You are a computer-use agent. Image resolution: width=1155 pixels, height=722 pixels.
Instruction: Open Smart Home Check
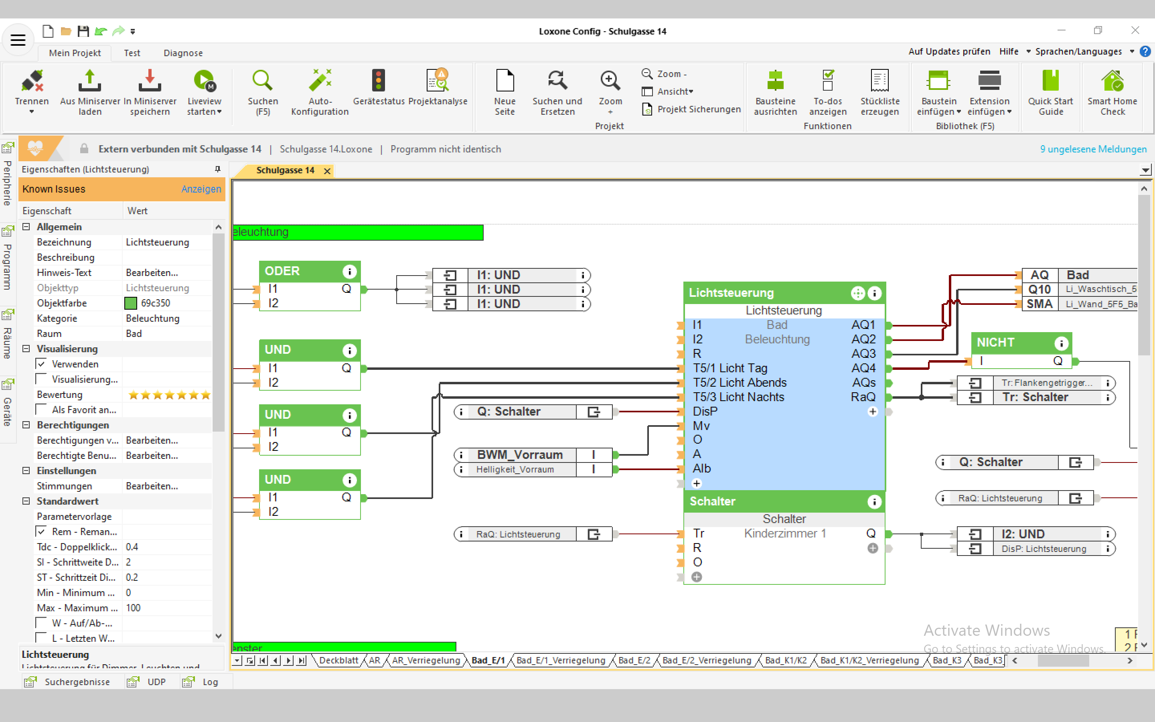(1112, 81)
